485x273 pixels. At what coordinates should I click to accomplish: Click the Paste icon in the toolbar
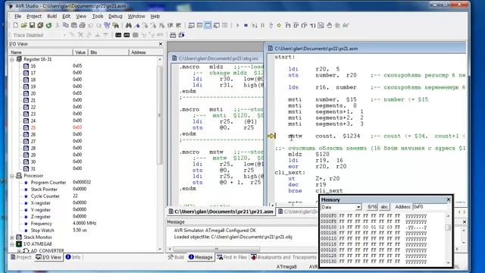pyautogui.click(x=74, y=25)
